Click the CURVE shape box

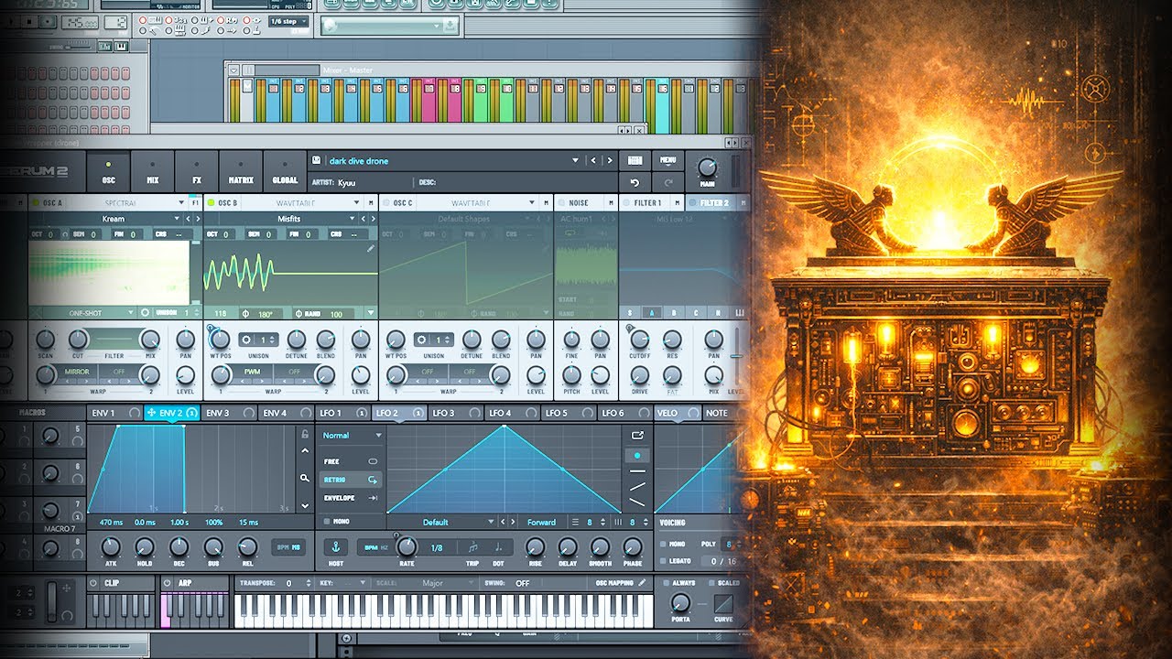point(723,605)
